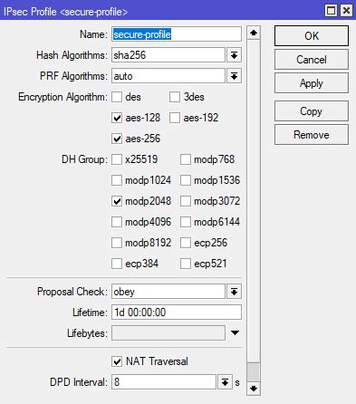
Task: Click scrollbar up arrow
Action: tap(254, 33)
